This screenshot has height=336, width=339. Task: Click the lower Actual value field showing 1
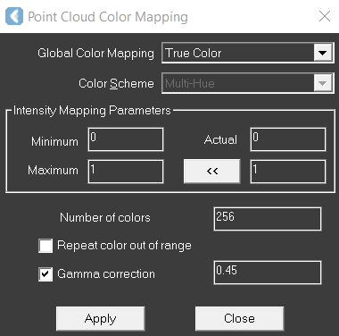[288, 172]
